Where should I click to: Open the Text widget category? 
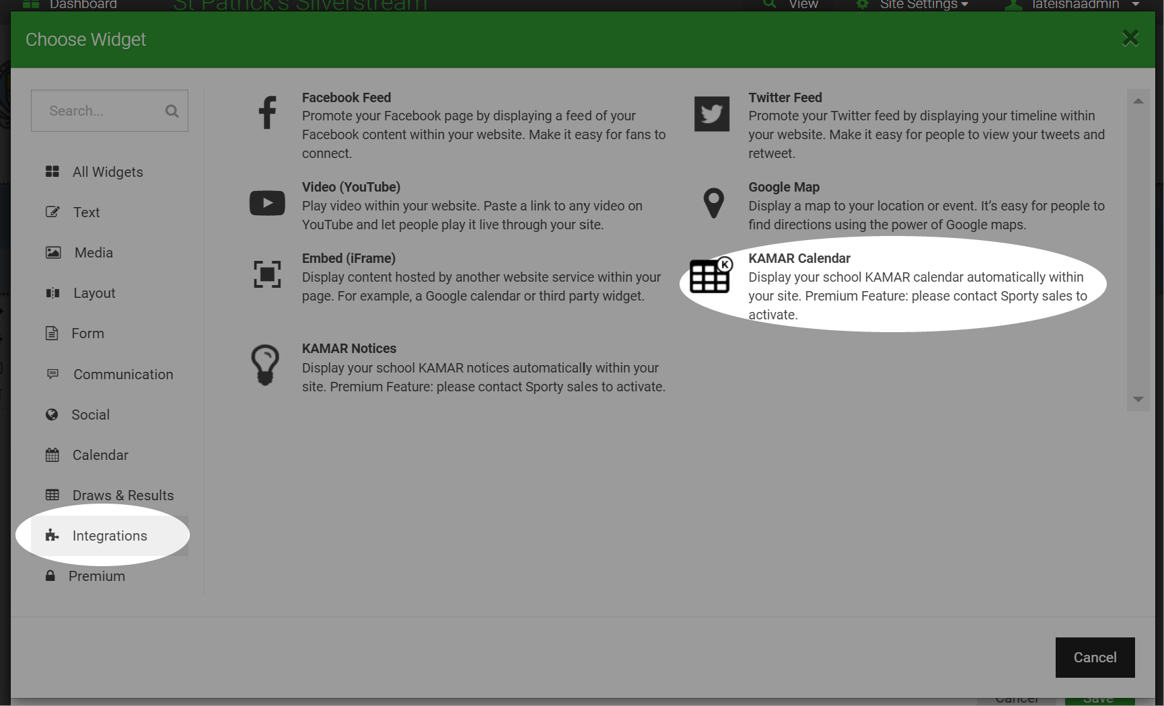(x=110, y=212)
